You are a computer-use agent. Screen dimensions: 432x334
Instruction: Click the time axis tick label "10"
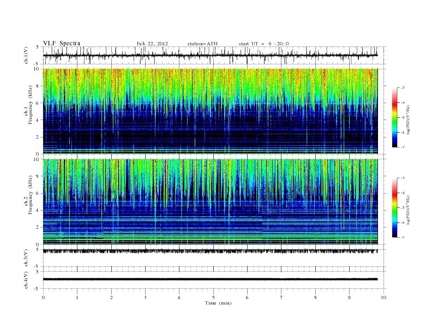[x=383, y=297]
